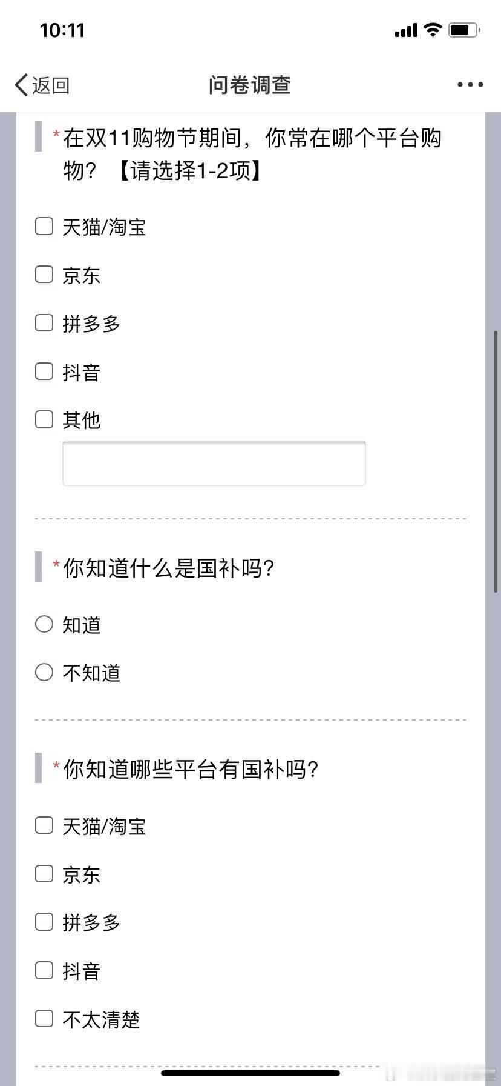
Task: Tap the Wi-Fi status icon
Action: (433, 30)
